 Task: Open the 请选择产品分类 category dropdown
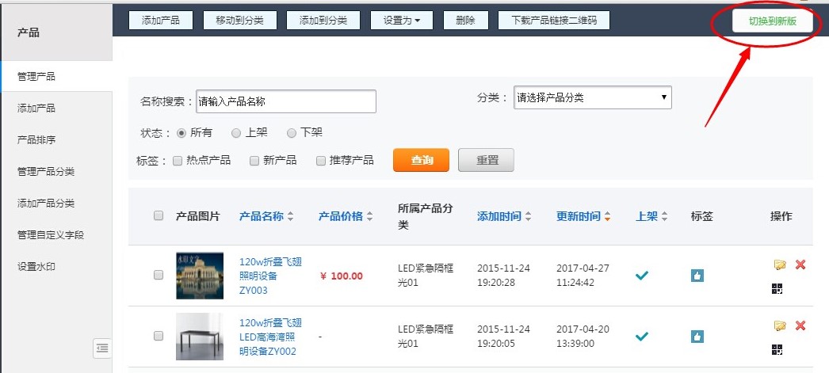coord(592,98)
